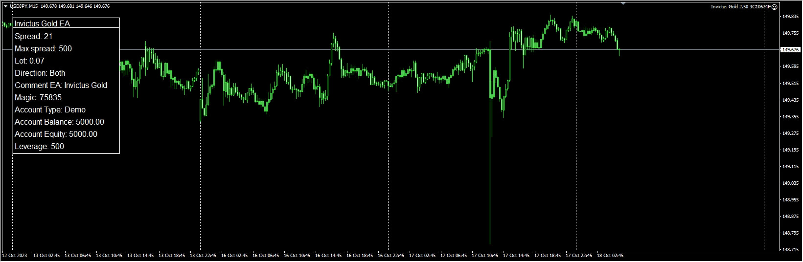Viewport: 803px width, 262px height.
Task: Click the chart shift triangle marker at top
Action: pyautogui.click(x=623, y=4)
